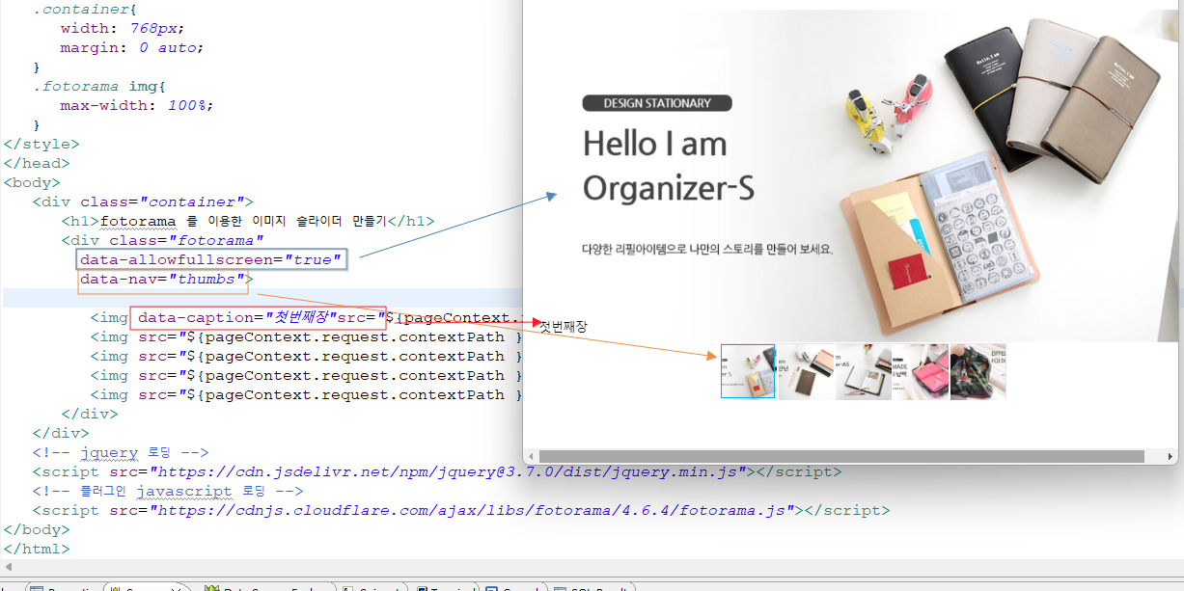1184x591 pixels.
Task: Click the '<div class="container">' line
Action: point(143,201)
